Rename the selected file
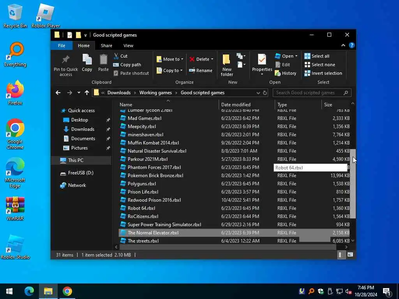This screenshot has height=299, width=399. (201, 70)
